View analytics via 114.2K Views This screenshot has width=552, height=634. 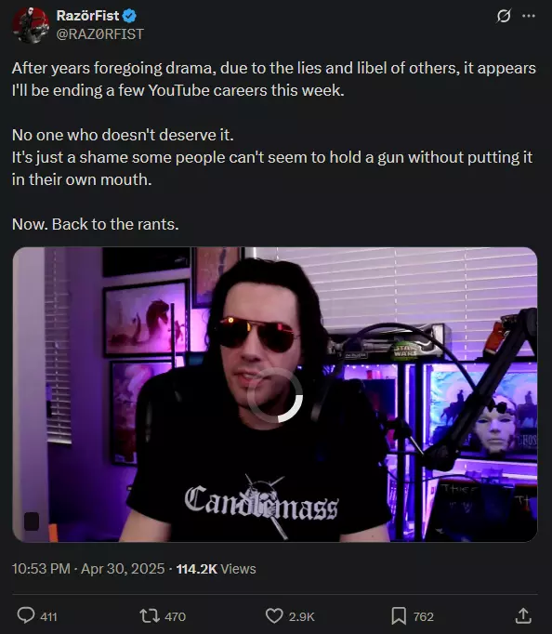pos(217,569)
